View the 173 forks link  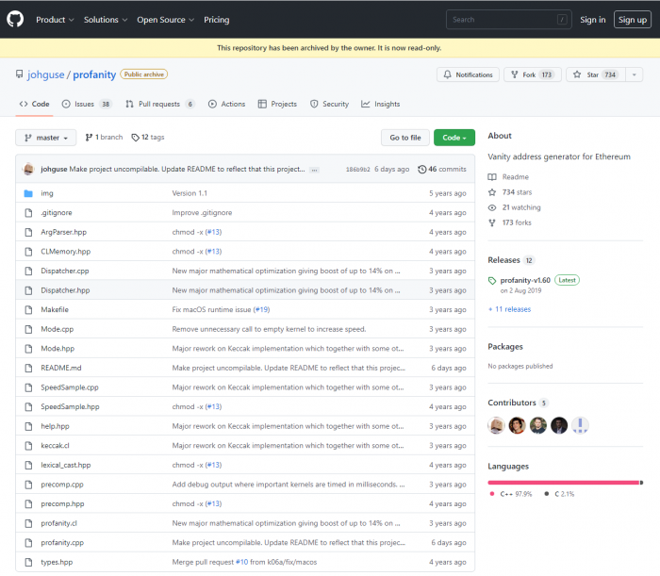509,222
